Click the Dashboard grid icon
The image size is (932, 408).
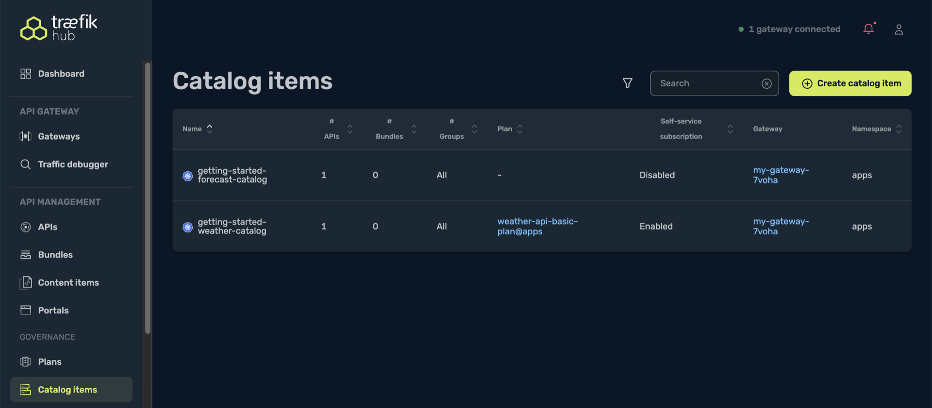26,74
